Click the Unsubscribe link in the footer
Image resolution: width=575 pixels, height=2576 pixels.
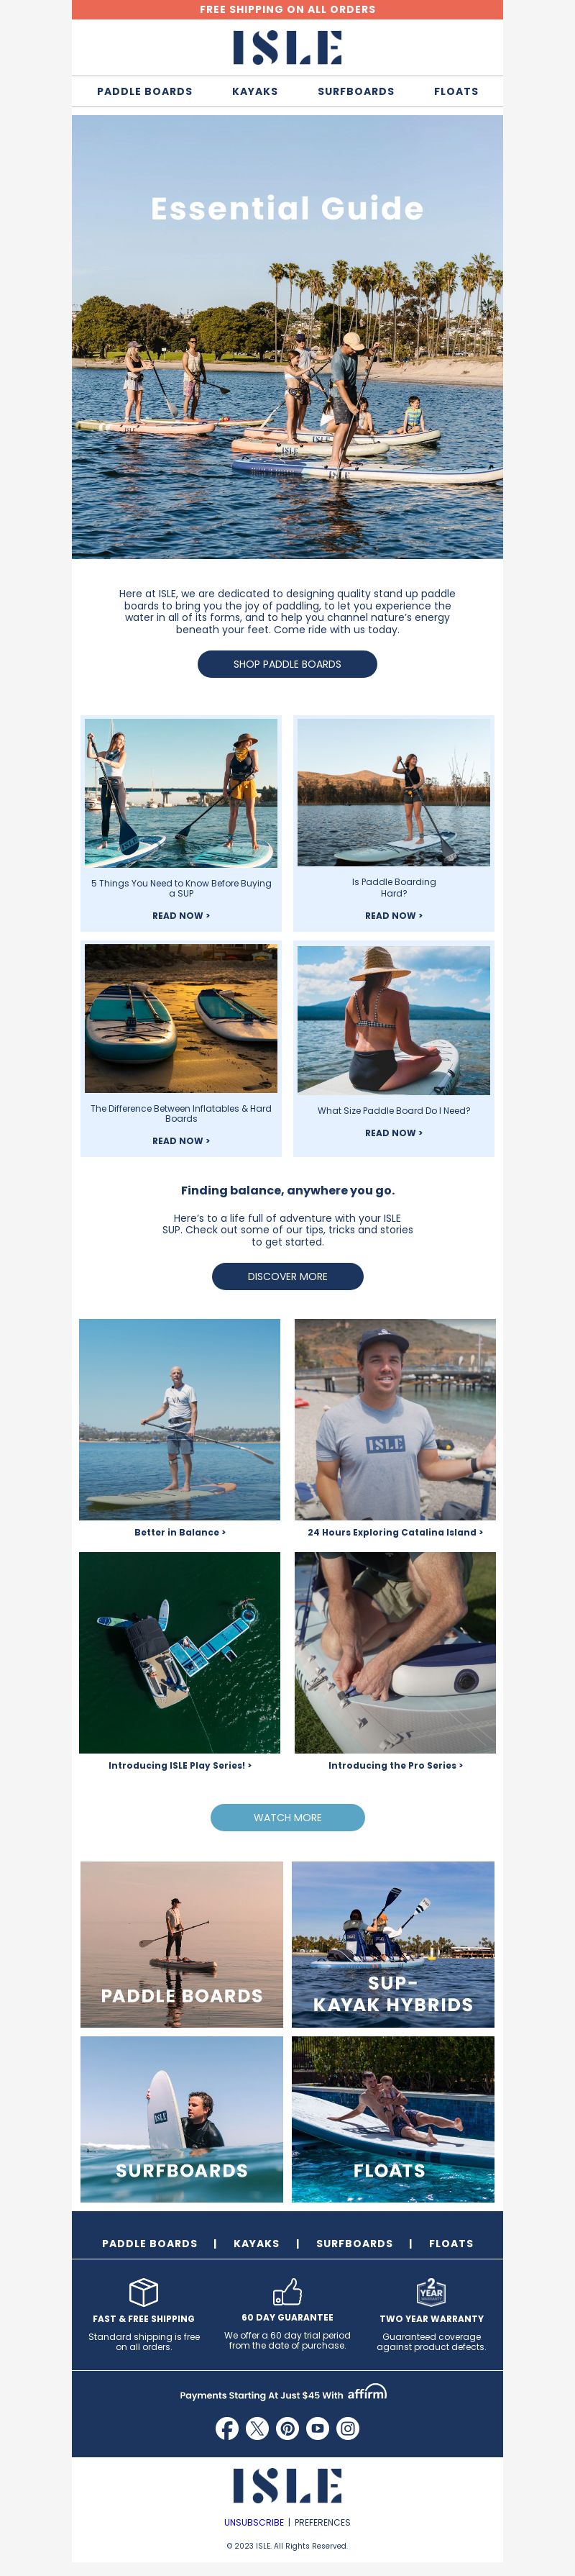coord(254,2522)
